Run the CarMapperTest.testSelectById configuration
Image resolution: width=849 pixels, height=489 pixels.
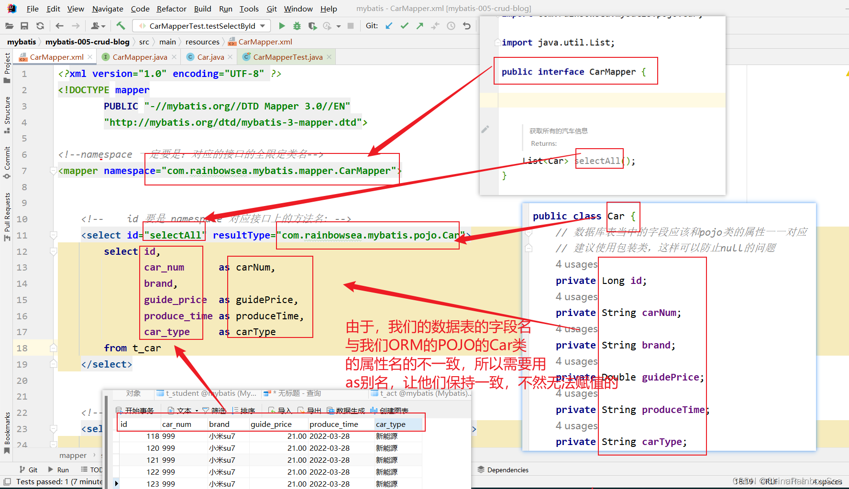coord(282,26)
